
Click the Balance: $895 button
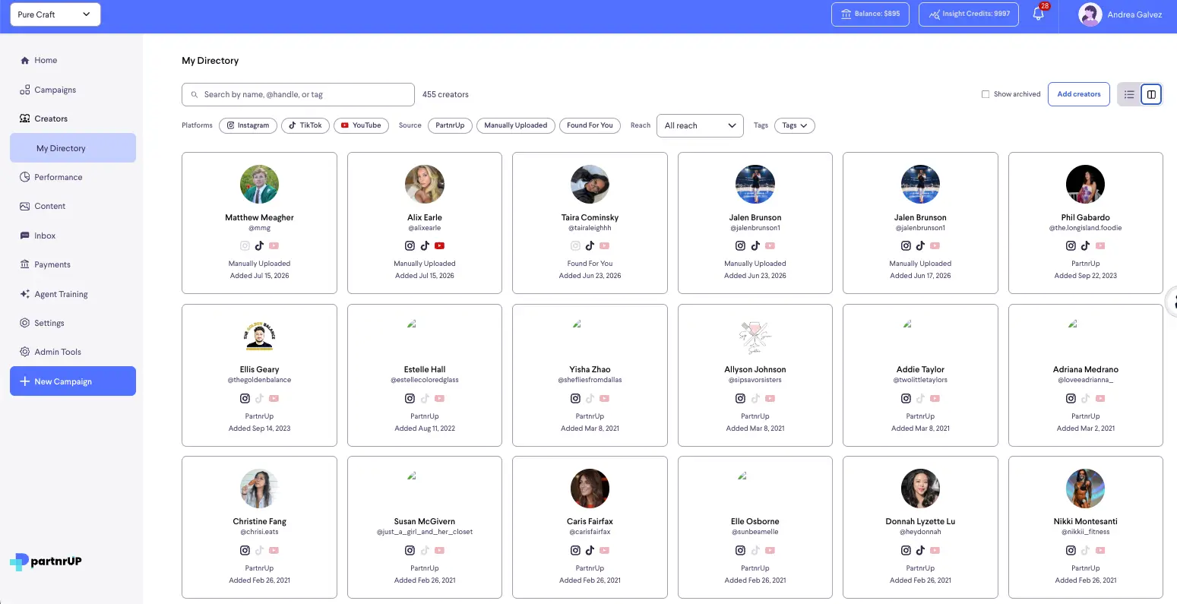pos(871,14)
